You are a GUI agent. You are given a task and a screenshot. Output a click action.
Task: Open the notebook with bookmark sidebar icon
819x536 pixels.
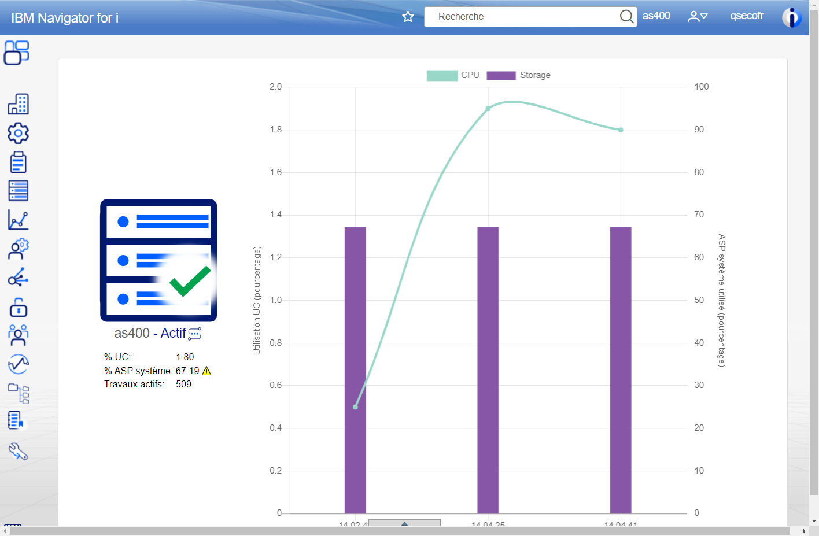[x=16, y=420]
